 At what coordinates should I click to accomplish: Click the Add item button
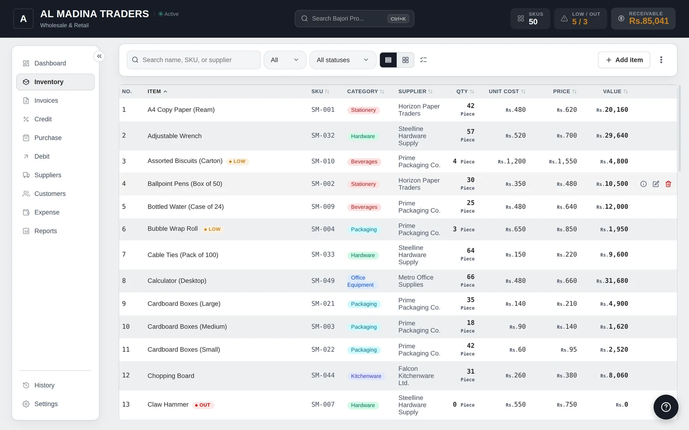click(624, 60)
